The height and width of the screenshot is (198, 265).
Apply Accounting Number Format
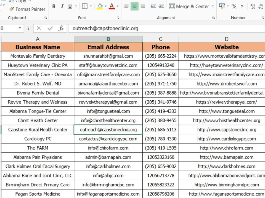[x=222, y=6]
